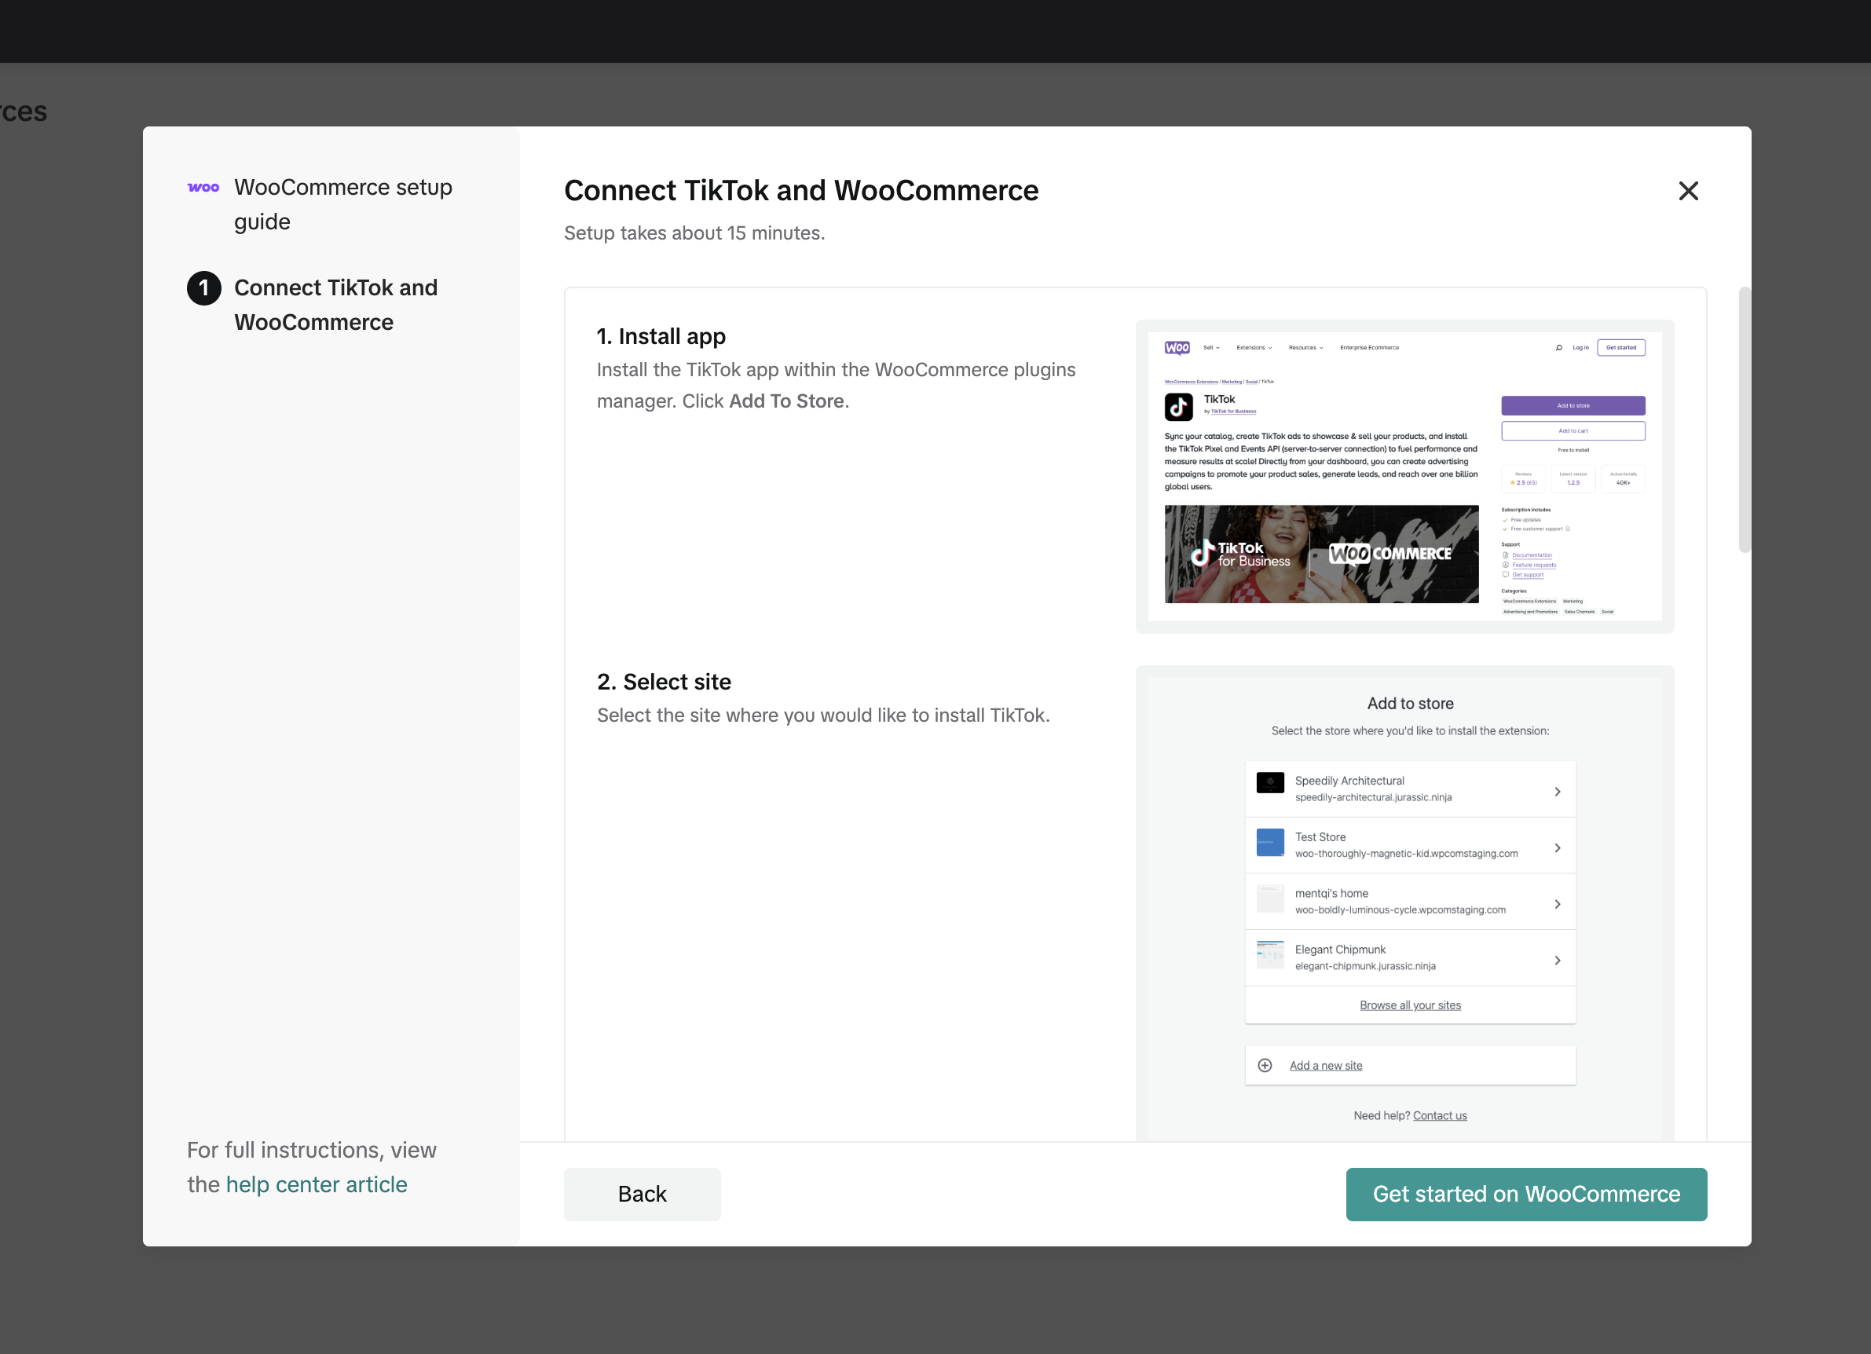Click the plus icon beside Add a new site

(x=1264, y=1065)
